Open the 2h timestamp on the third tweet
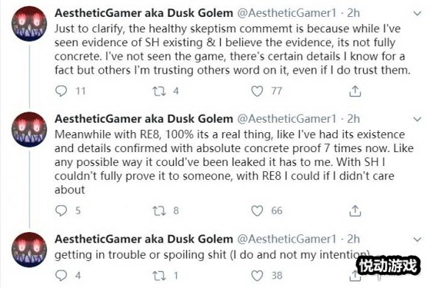 pos(353,239)
